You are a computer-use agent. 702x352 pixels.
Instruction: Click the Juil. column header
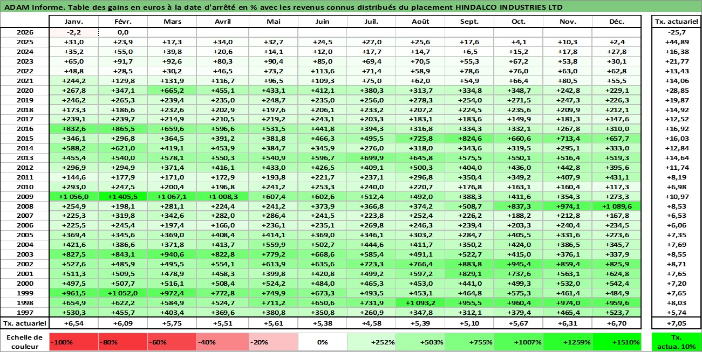(371, 22)
